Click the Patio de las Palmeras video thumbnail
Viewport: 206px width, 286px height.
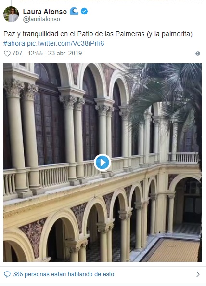(103, 163)
